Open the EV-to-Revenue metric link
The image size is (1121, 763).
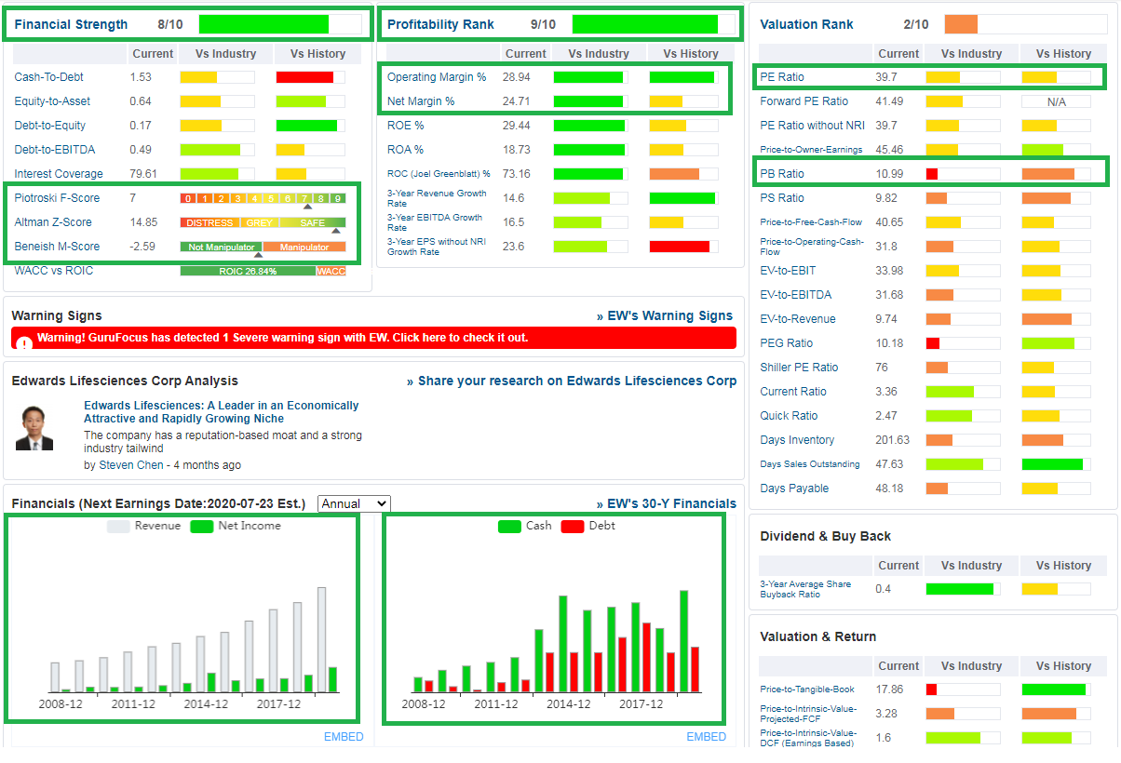pos(798,319)
